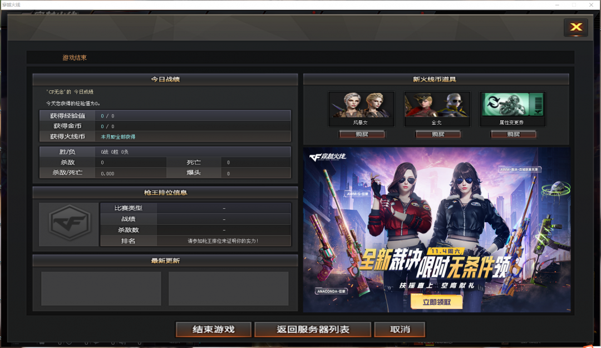This screenshot has width=601, height=348.
Task: Select the 风暴女 character item image
Action: [361, 105]
